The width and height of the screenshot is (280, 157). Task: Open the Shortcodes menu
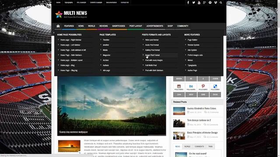[x=119, y=26]
